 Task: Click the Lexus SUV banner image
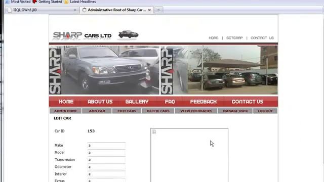tap(104, 70)
